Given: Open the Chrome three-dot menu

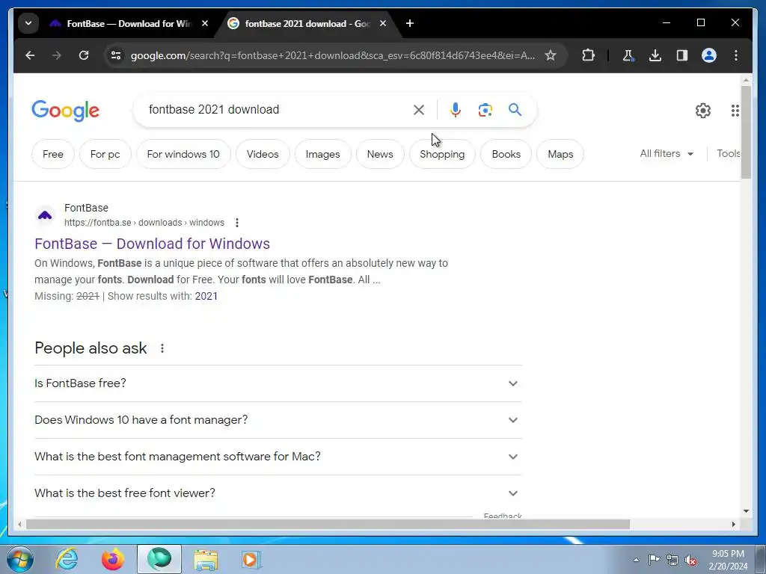Looking at the screenshot, I should 736,55.
